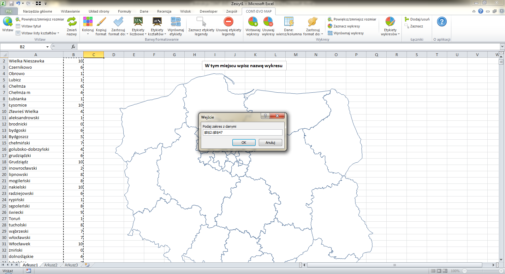Select column header D

(114, 55)
